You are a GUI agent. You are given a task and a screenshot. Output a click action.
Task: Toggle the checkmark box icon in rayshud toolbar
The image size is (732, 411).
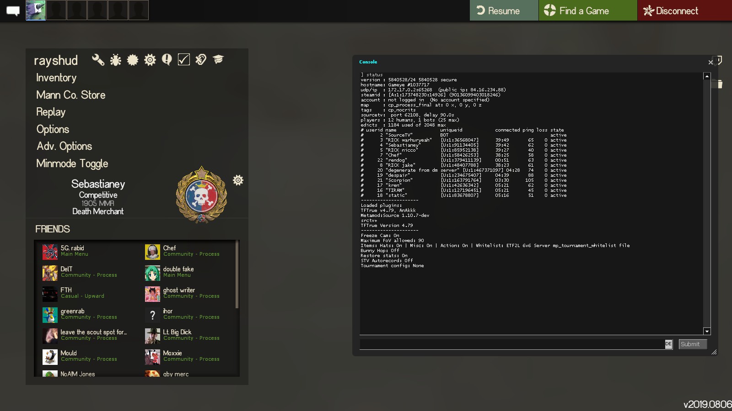tap(184, 60)
